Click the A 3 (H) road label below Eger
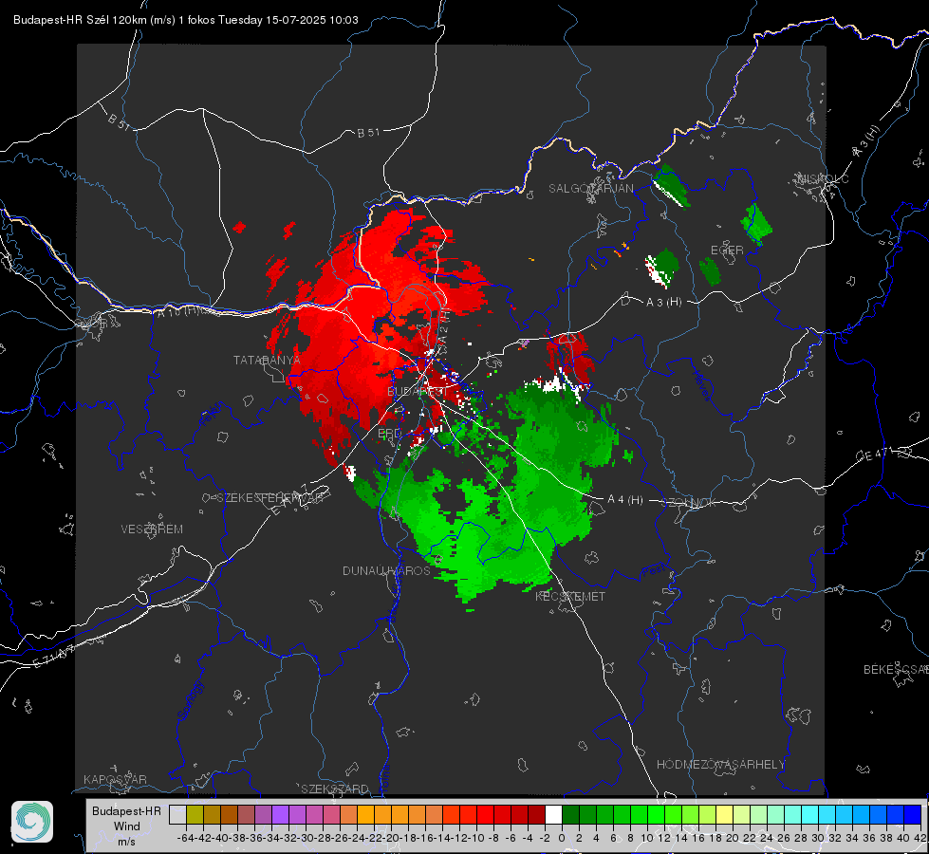Screen dimensions: 929x854 [663, 303]
